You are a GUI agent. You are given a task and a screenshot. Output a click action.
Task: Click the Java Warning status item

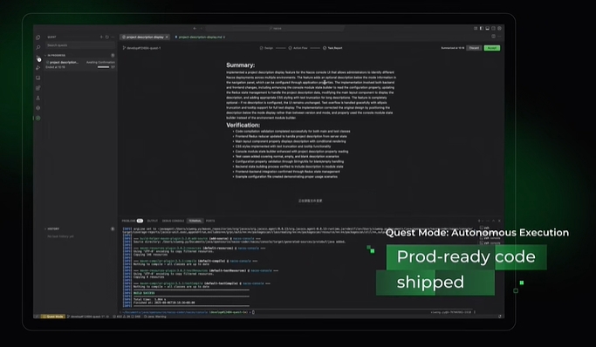[155, 316]
